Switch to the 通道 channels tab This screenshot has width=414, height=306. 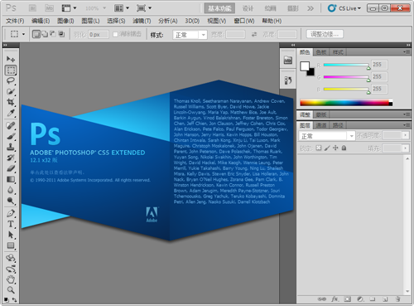click(321, 125)
